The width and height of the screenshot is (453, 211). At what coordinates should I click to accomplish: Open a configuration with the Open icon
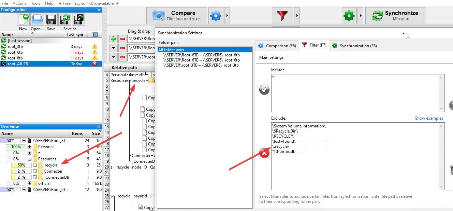pyautogui.click(x=37, y=19)
